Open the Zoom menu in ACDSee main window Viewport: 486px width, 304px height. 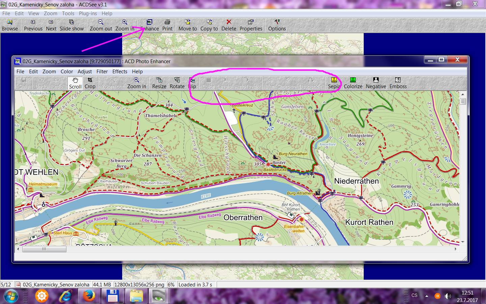(x=51, y=14)
